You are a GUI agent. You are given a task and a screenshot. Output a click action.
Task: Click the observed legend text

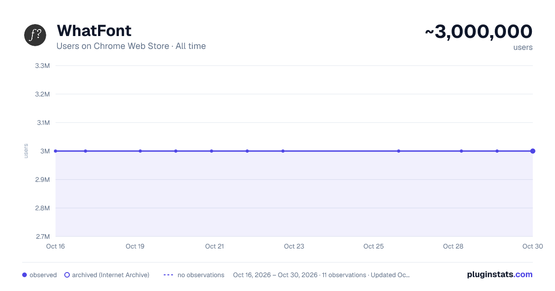[43, 275]
